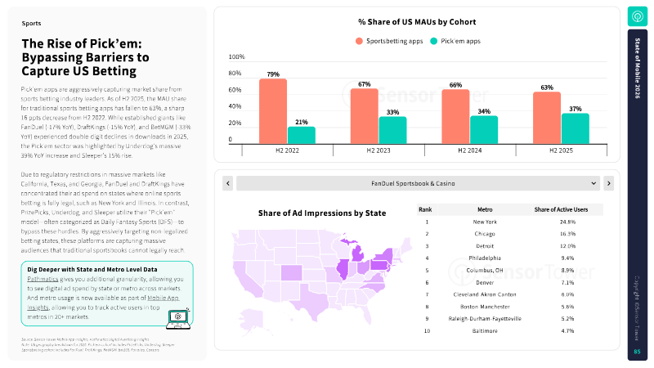
Task: Go to next app with right arrow
Action: 608,183
